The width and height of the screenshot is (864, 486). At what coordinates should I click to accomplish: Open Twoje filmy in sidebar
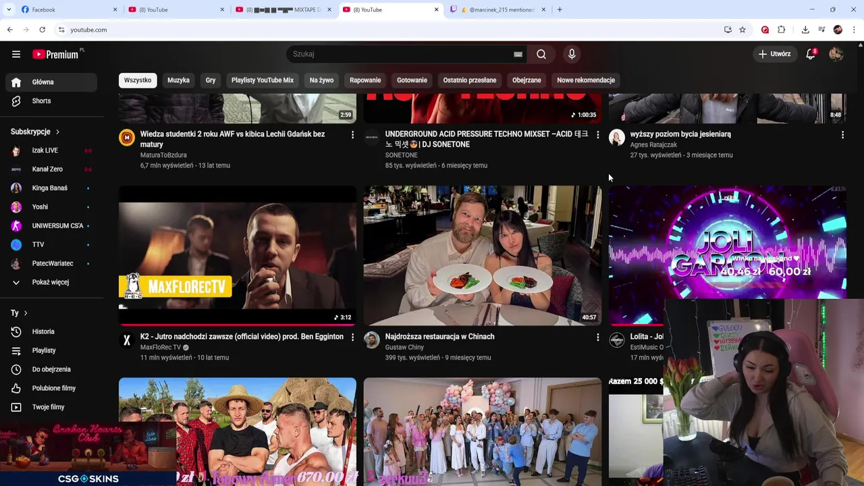point(51,407)
